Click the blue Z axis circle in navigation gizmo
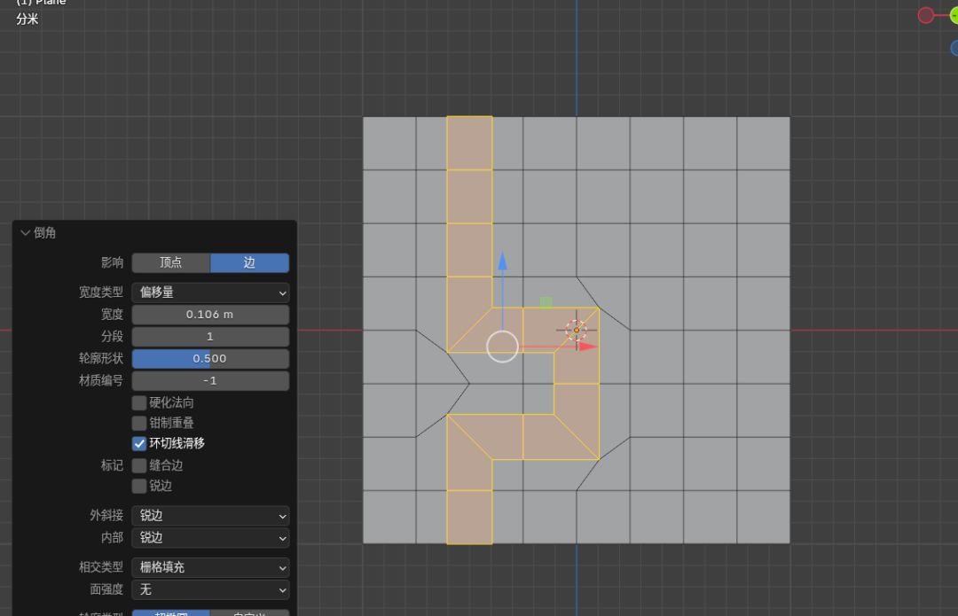Viewport: 958px width, 616px height. pos(954,48)
